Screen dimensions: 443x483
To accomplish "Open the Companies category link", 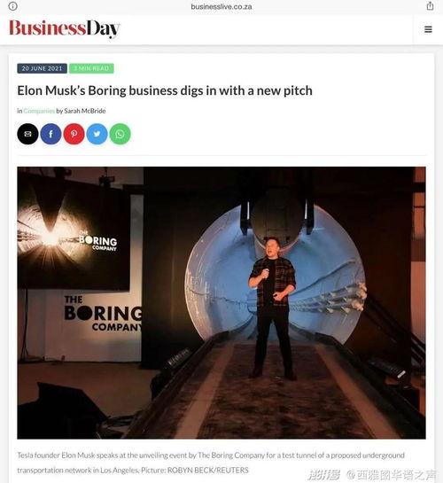I will point(39,111).
